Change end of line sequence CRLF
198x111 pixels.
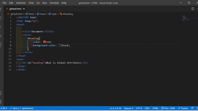click(x=147, y=108)
